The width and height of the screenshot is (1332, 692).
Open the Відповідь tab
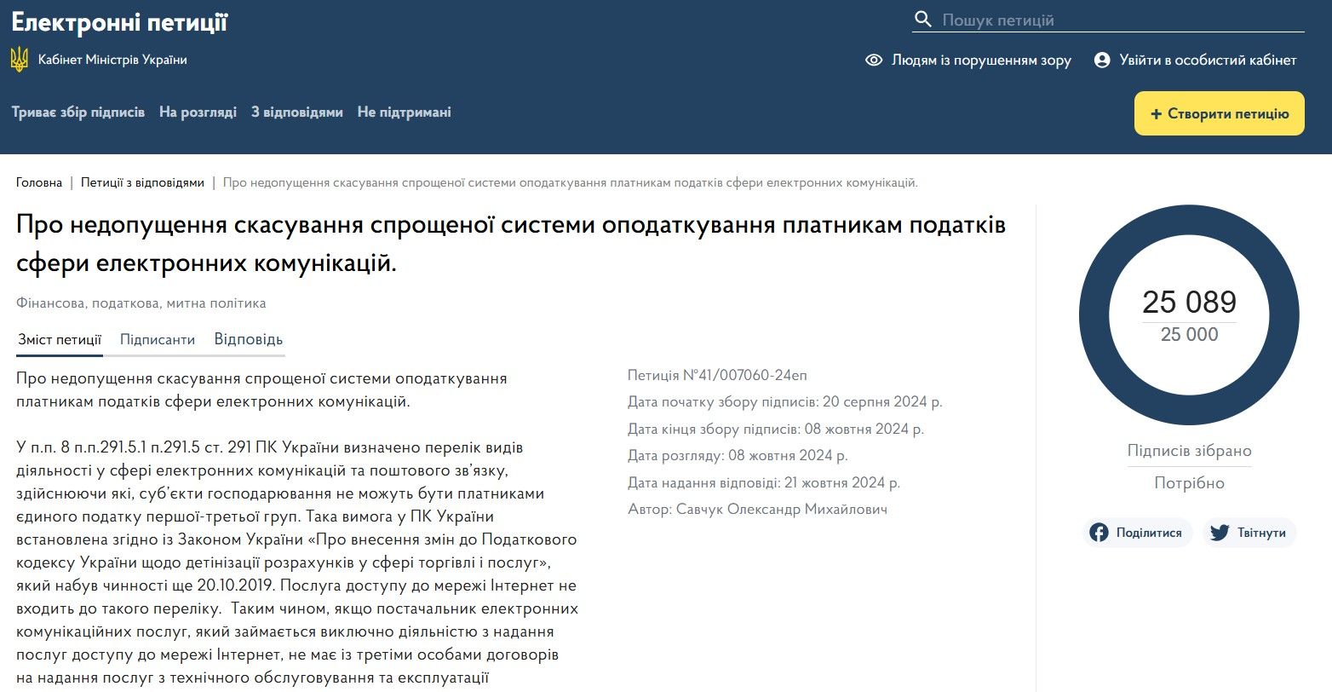tap(248, 338)
